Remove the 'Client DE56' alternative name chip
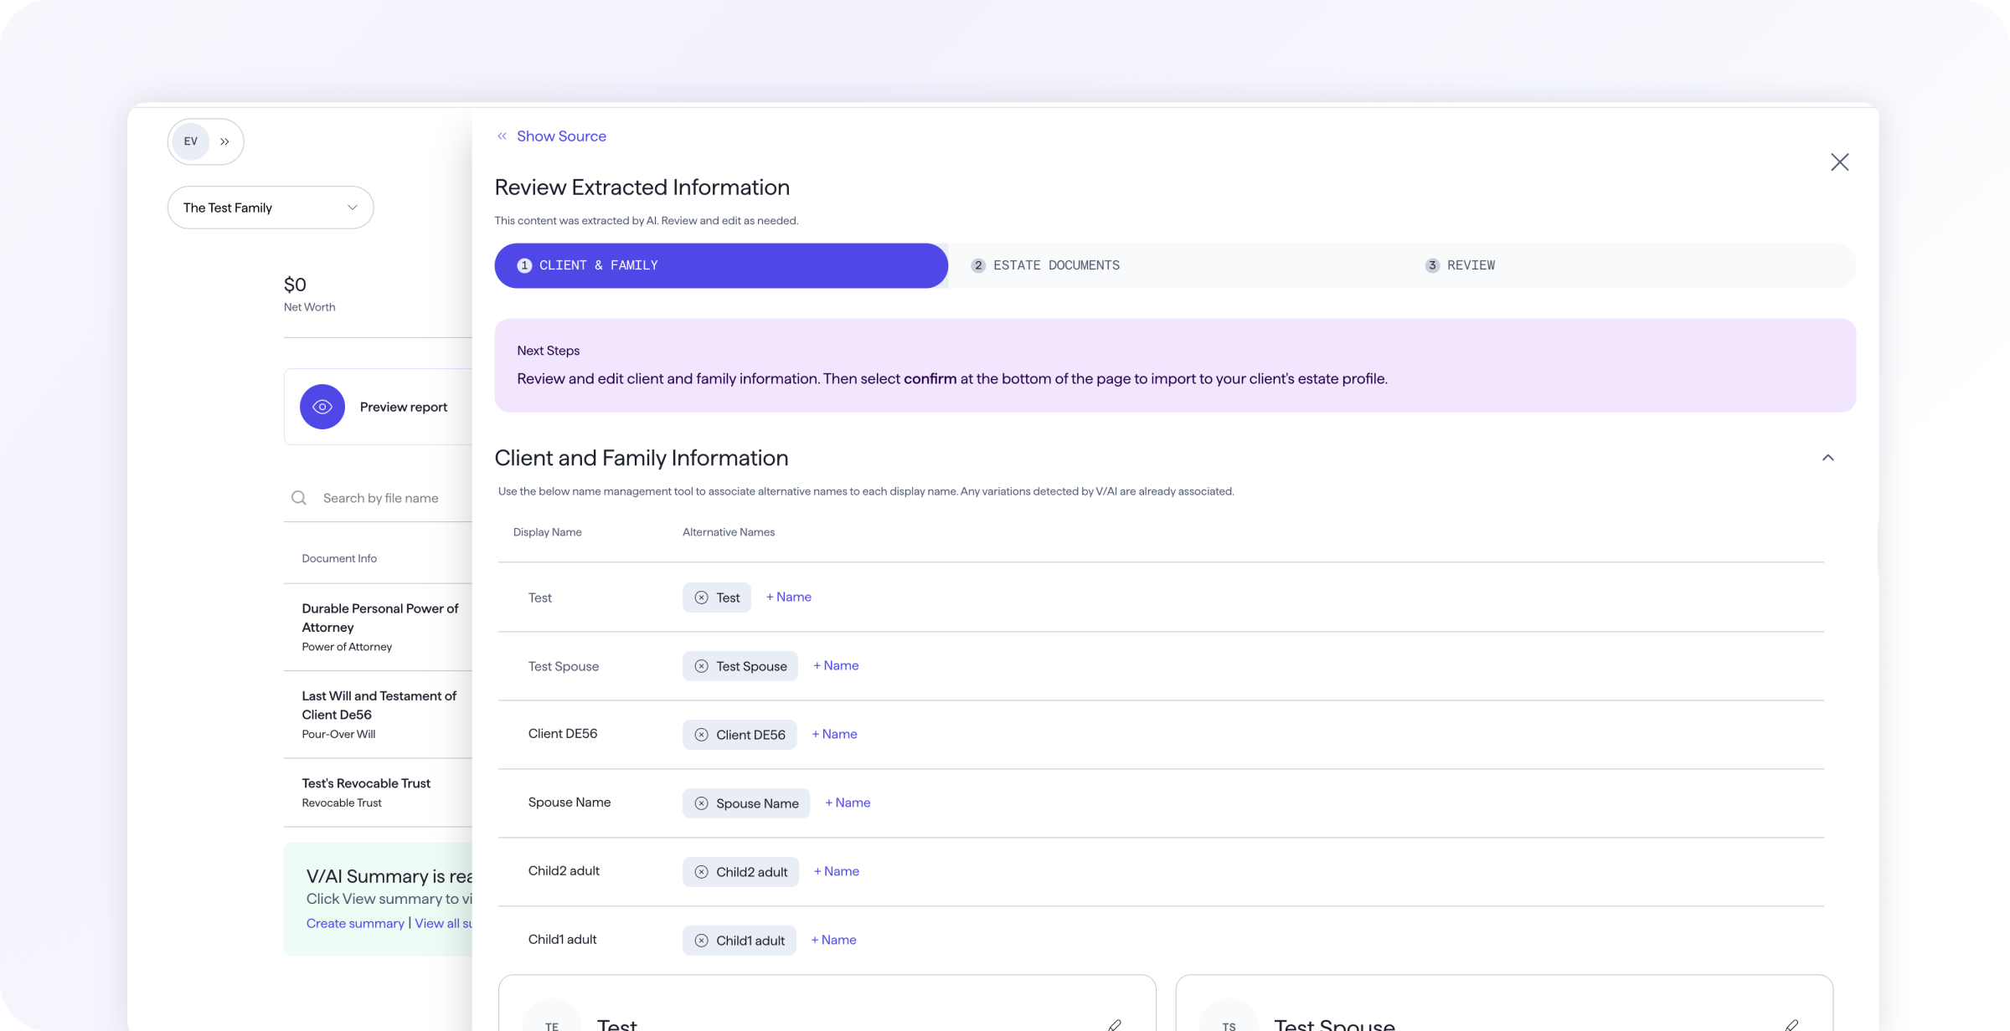Viewport: 2010px width, 1031px height. [x=701, y=735]
